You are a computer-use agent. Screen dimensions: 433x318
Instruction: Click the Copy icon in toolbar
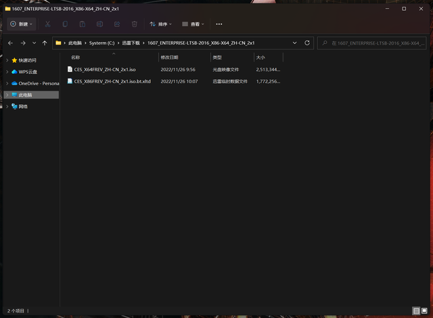(x=65, y=24)
